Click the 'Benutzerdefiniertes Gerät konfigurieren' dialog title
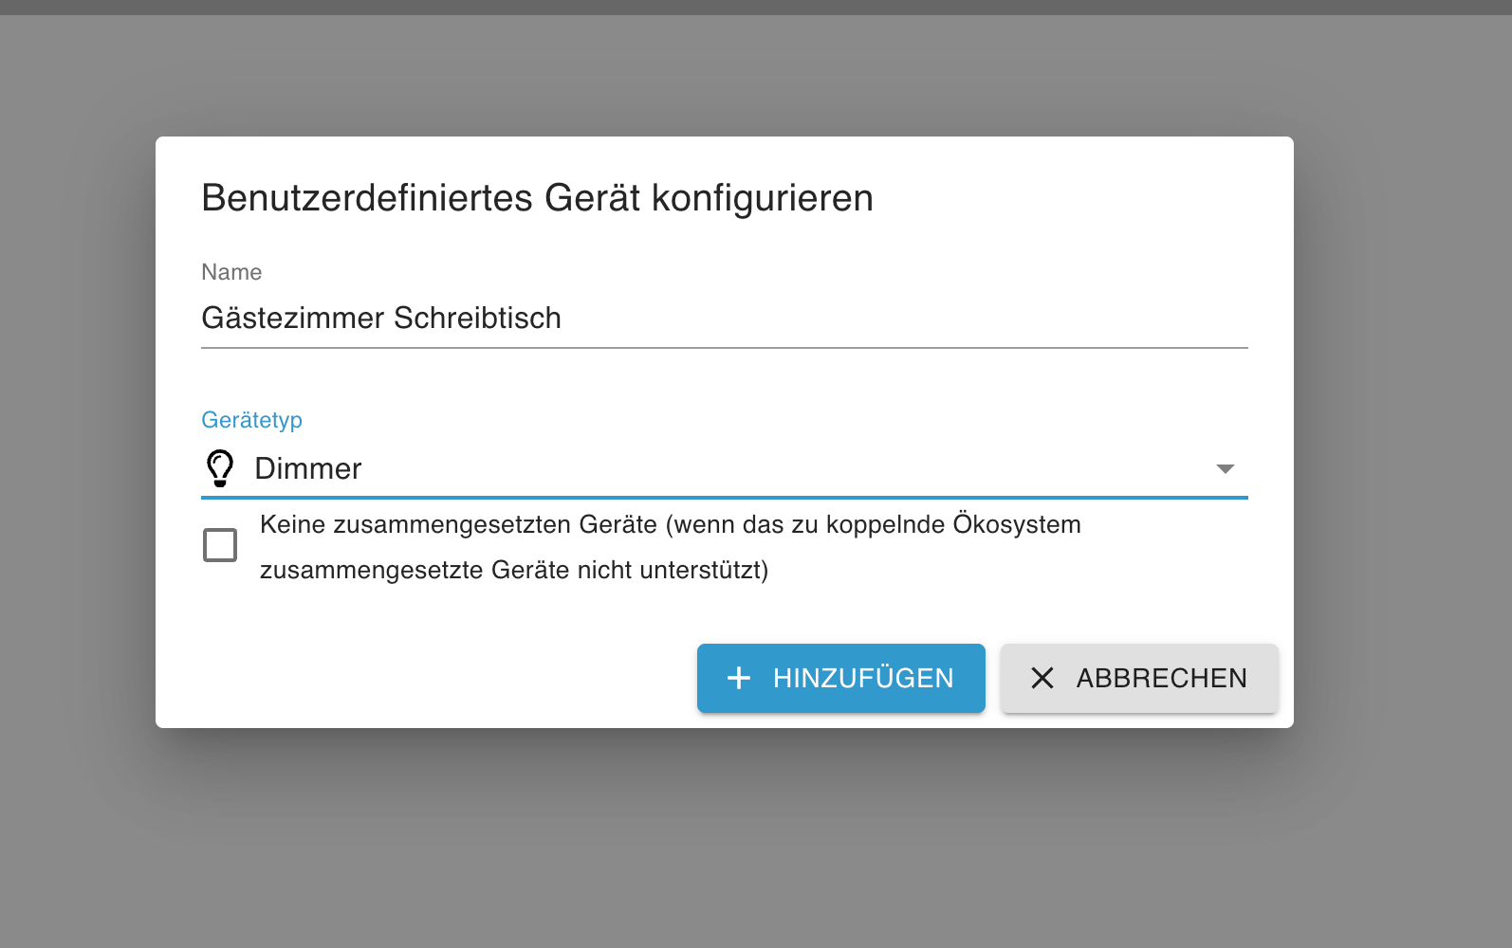The height and width of the screenshot is (948, 1512). click(x=537, y=198)
